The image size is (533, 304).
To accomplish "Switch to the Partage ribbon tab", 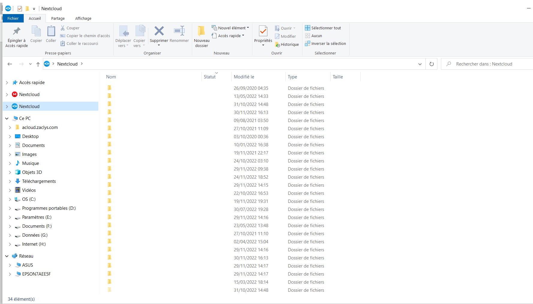I will 58,19.
